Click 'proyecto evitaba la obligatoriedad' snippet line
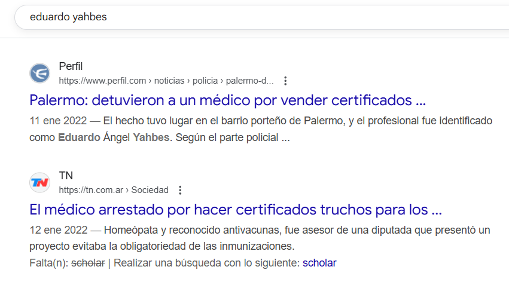Viewport: 509px width, 288px height. click(x=161, y=246)
